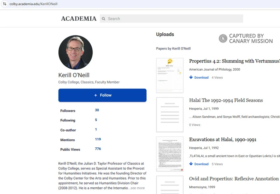Click the 5 Views count
280x194 pixels.
217,164
